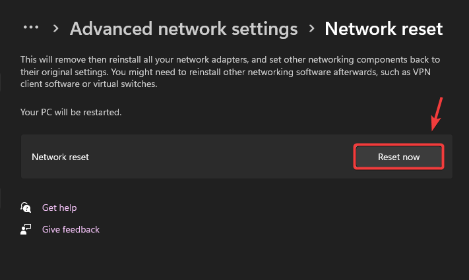This screenshot has width=469, height=280.
Task: Click the chevron before Network reset title
Action: (x=311, y=29)
